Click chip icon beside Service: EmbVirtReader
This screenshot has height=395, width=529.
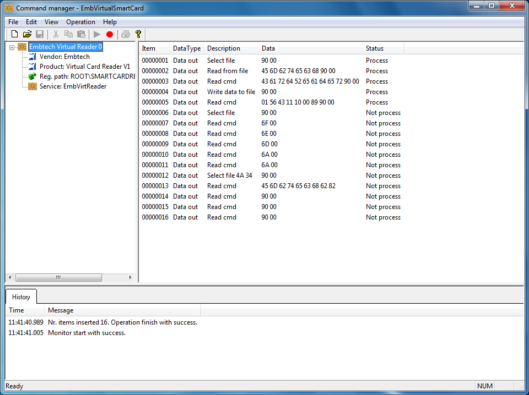point(33,86)
